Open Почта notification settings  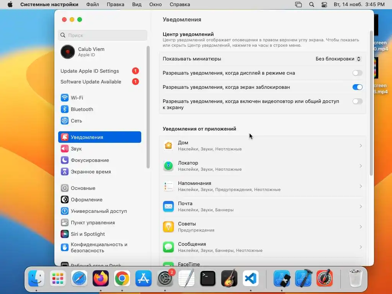pyautogui.click(x=263, y=206)
